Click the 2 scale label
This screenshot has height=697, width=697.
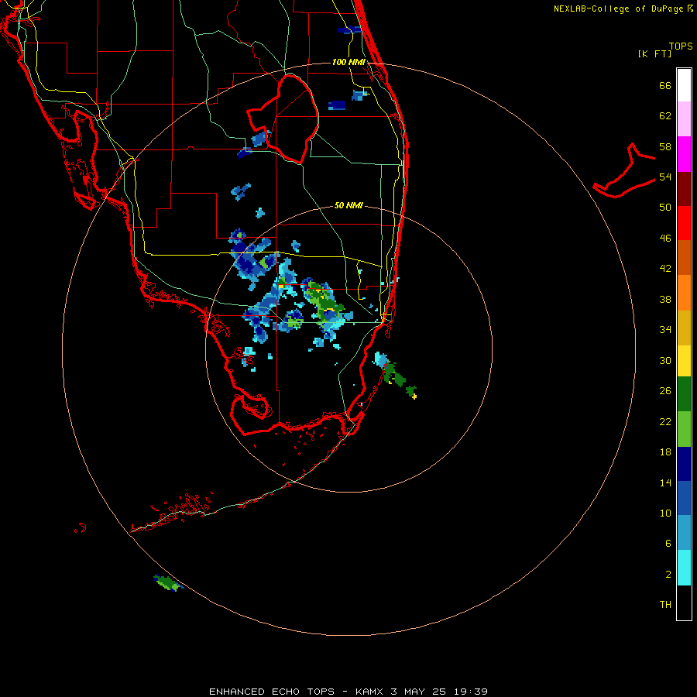668,575
